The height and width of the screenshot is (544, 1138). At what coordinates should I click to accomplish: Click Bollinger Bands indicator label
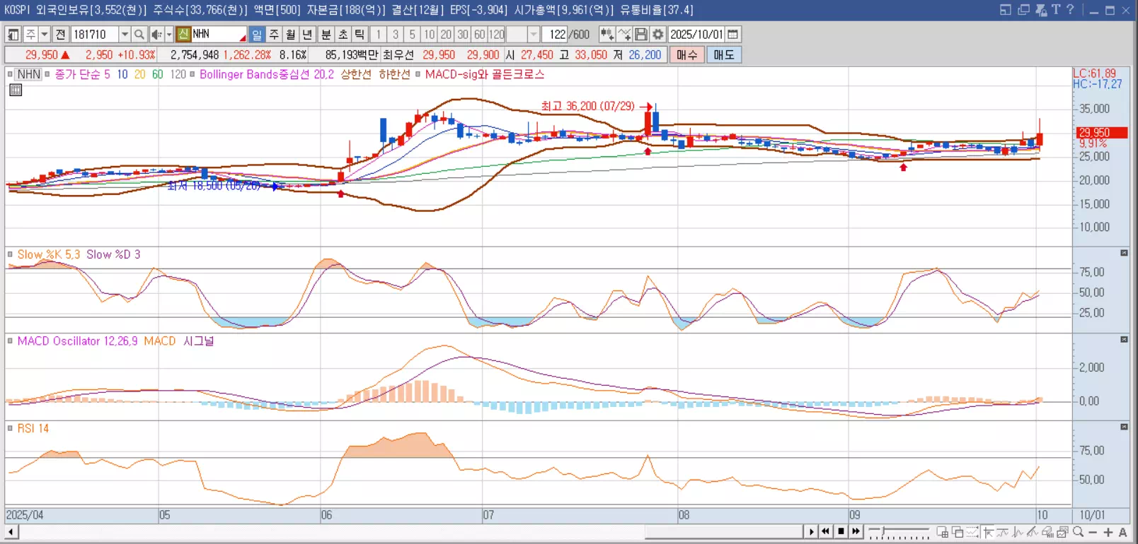(267, 74)
